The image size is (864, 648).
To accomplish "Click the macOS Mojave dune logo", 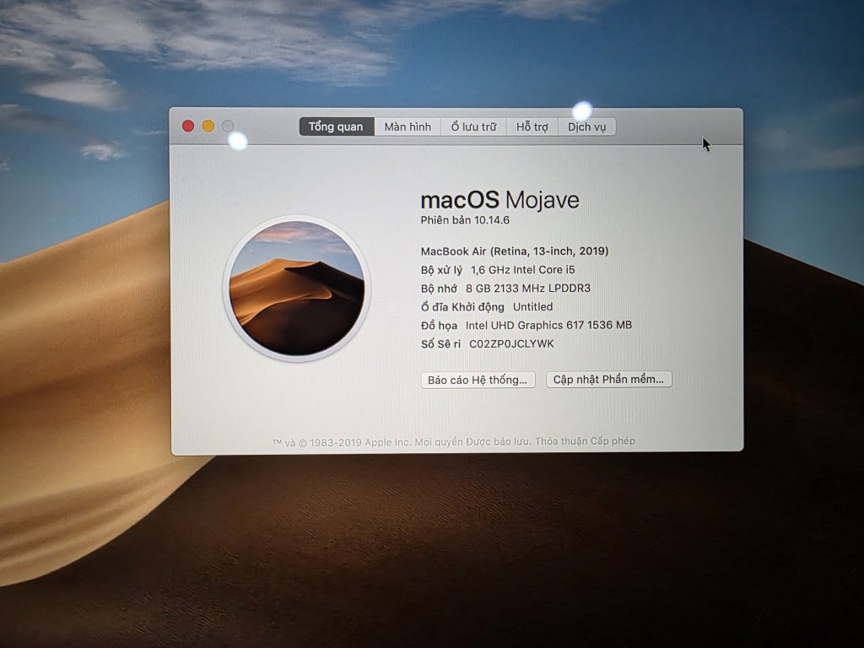I will point(296,288).
